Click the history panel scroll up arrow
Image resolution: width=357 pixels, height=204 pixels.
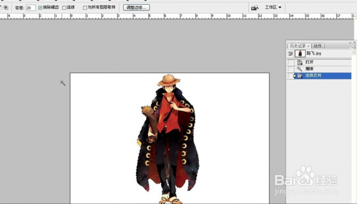point(354,53)
